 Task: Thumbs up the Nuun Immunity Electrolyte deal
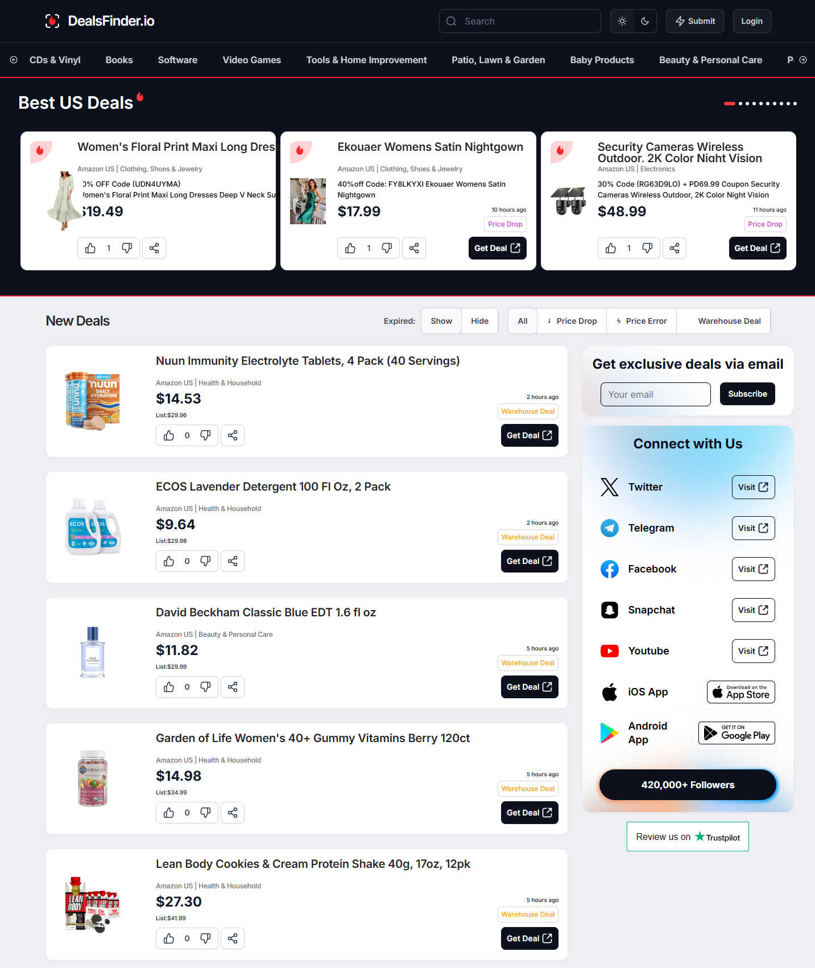click(x=169, y=435)
